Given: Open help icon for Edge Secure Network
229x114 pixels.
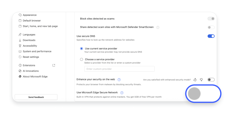Looking at the screenshot, I should pos(122,93).
